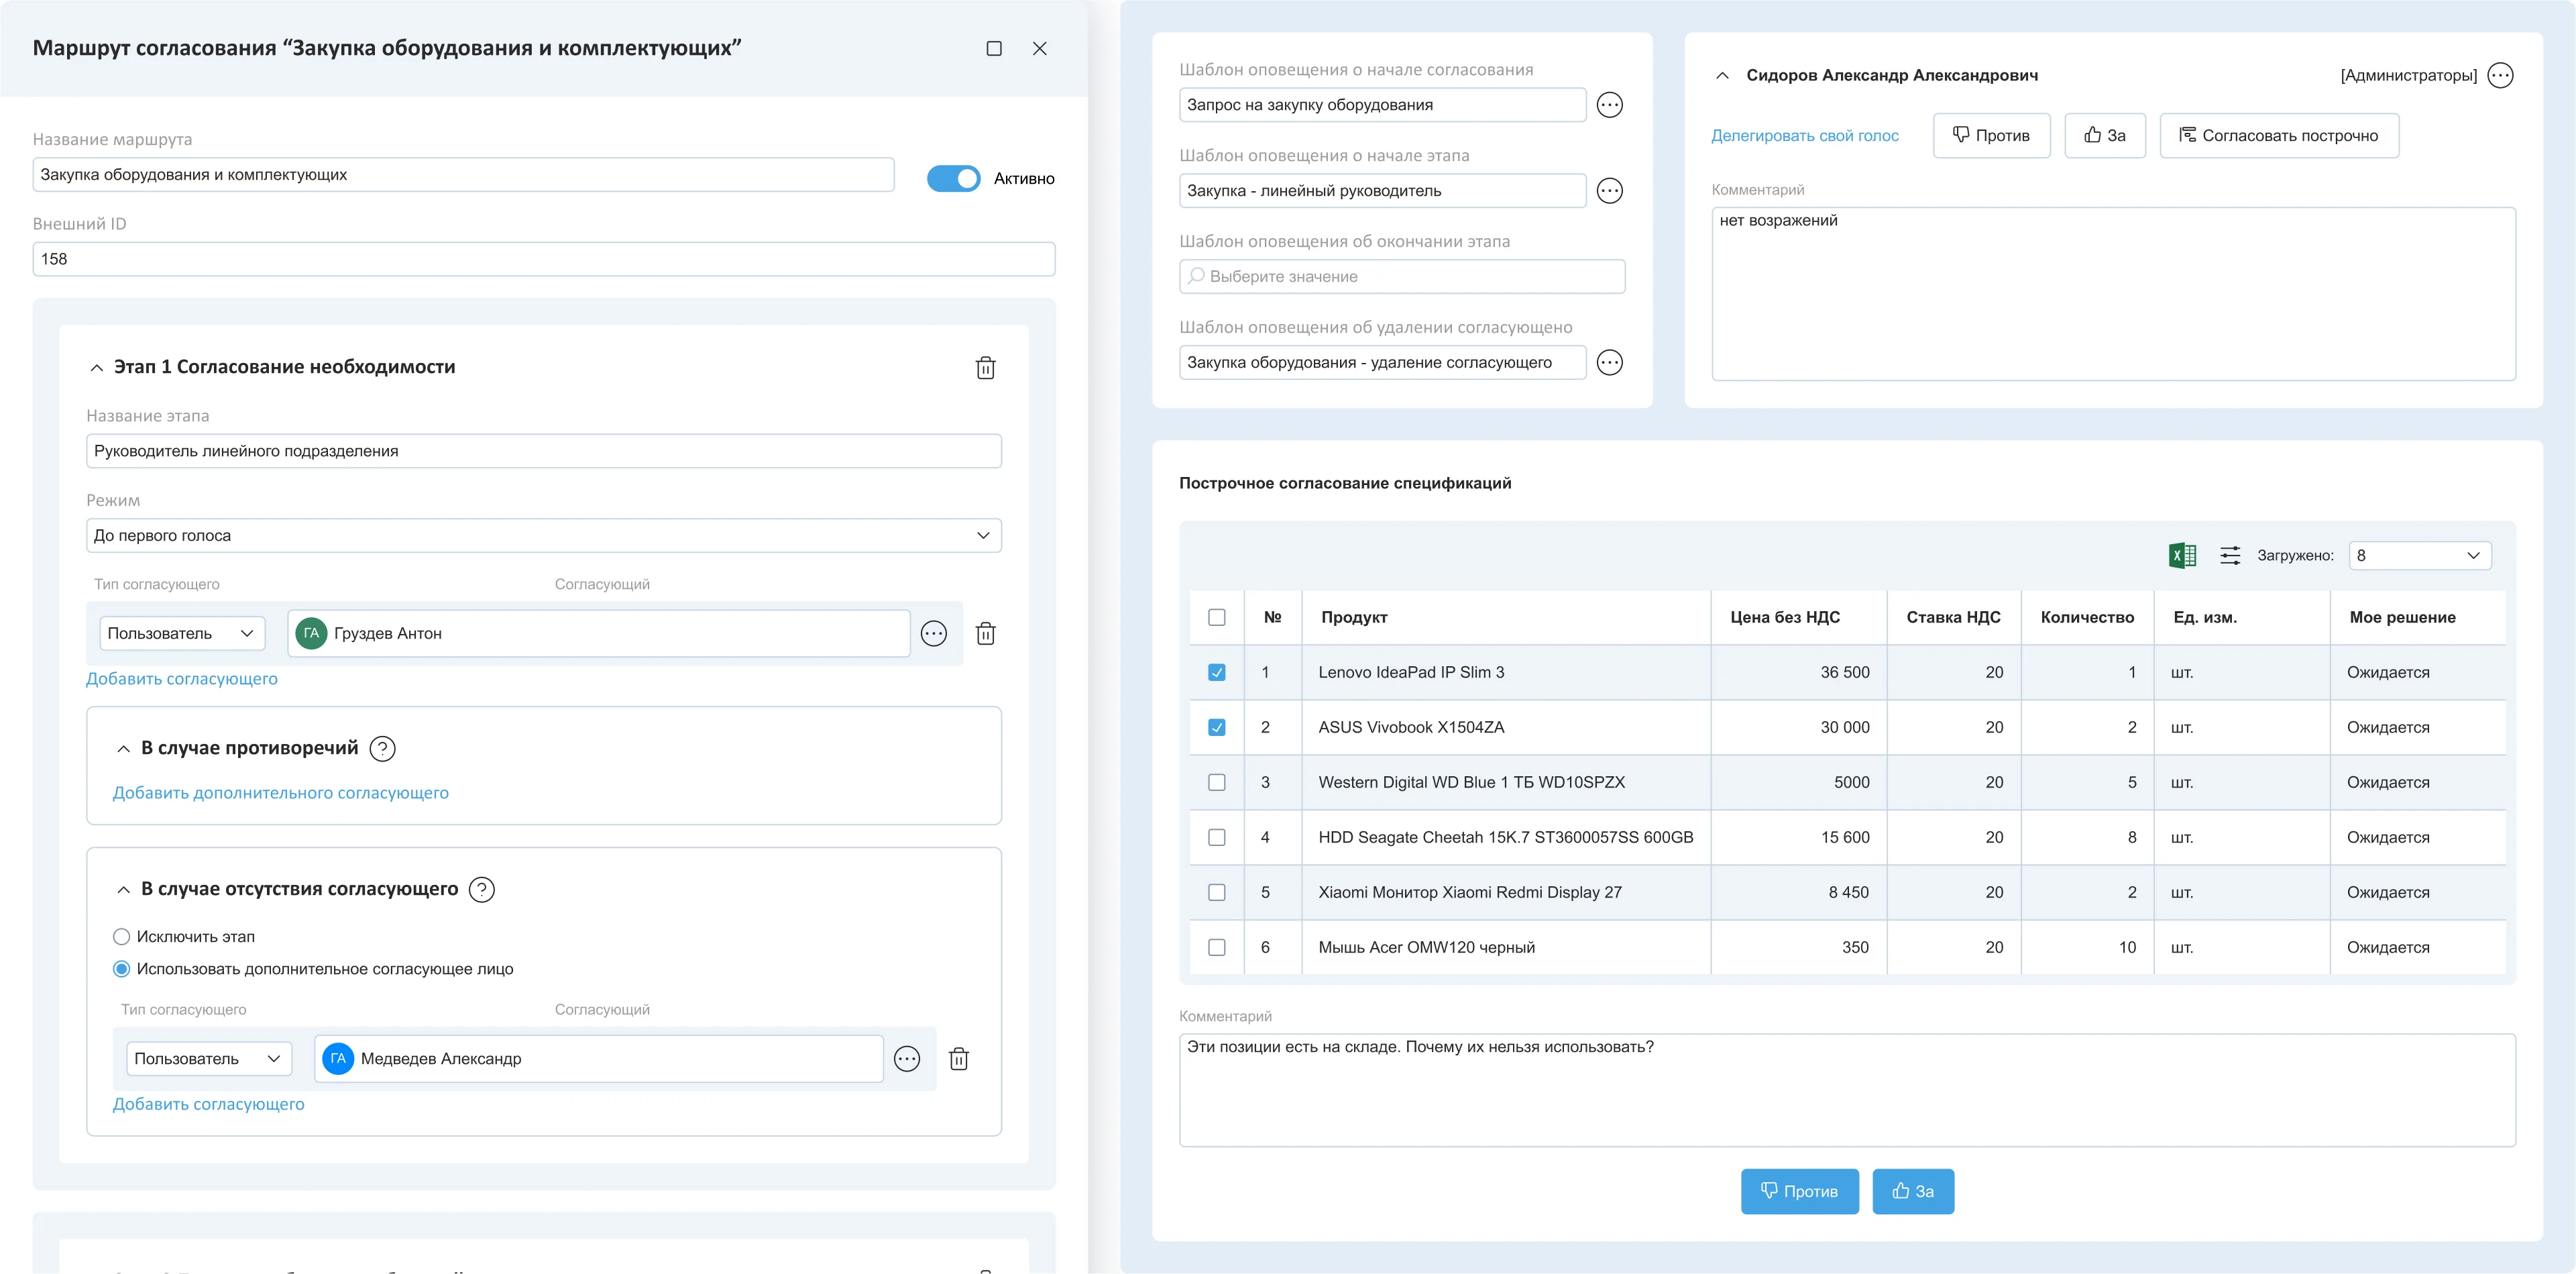Click the Внешний ID input field
The image size is (2576, 1274).
click(x=543, y=259)
